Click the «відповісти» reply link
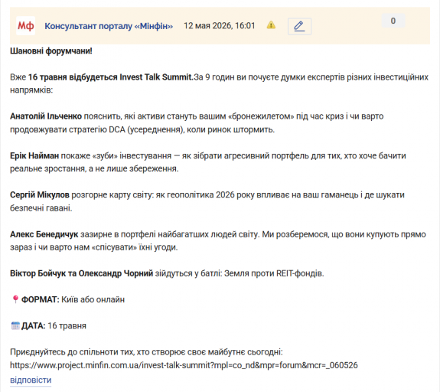Viewport: 440px width, 392px height. point(31,380)
